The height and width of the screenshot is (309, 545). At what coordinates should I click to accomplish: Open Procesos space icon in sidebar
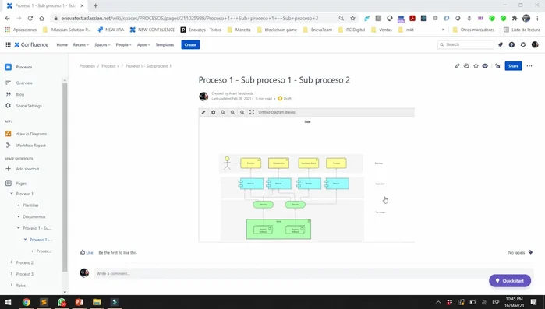(9, 67)
